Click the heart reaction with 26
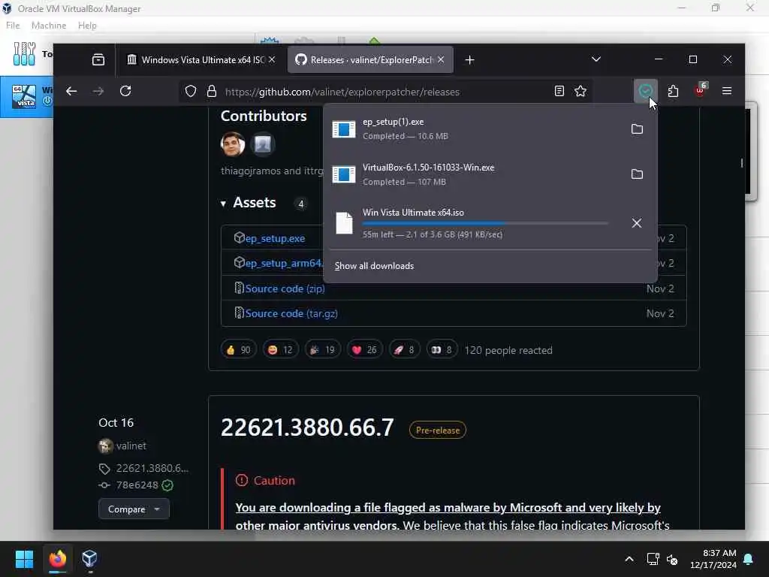This screenshot has width=769, height=577. (x=364, y=350)
